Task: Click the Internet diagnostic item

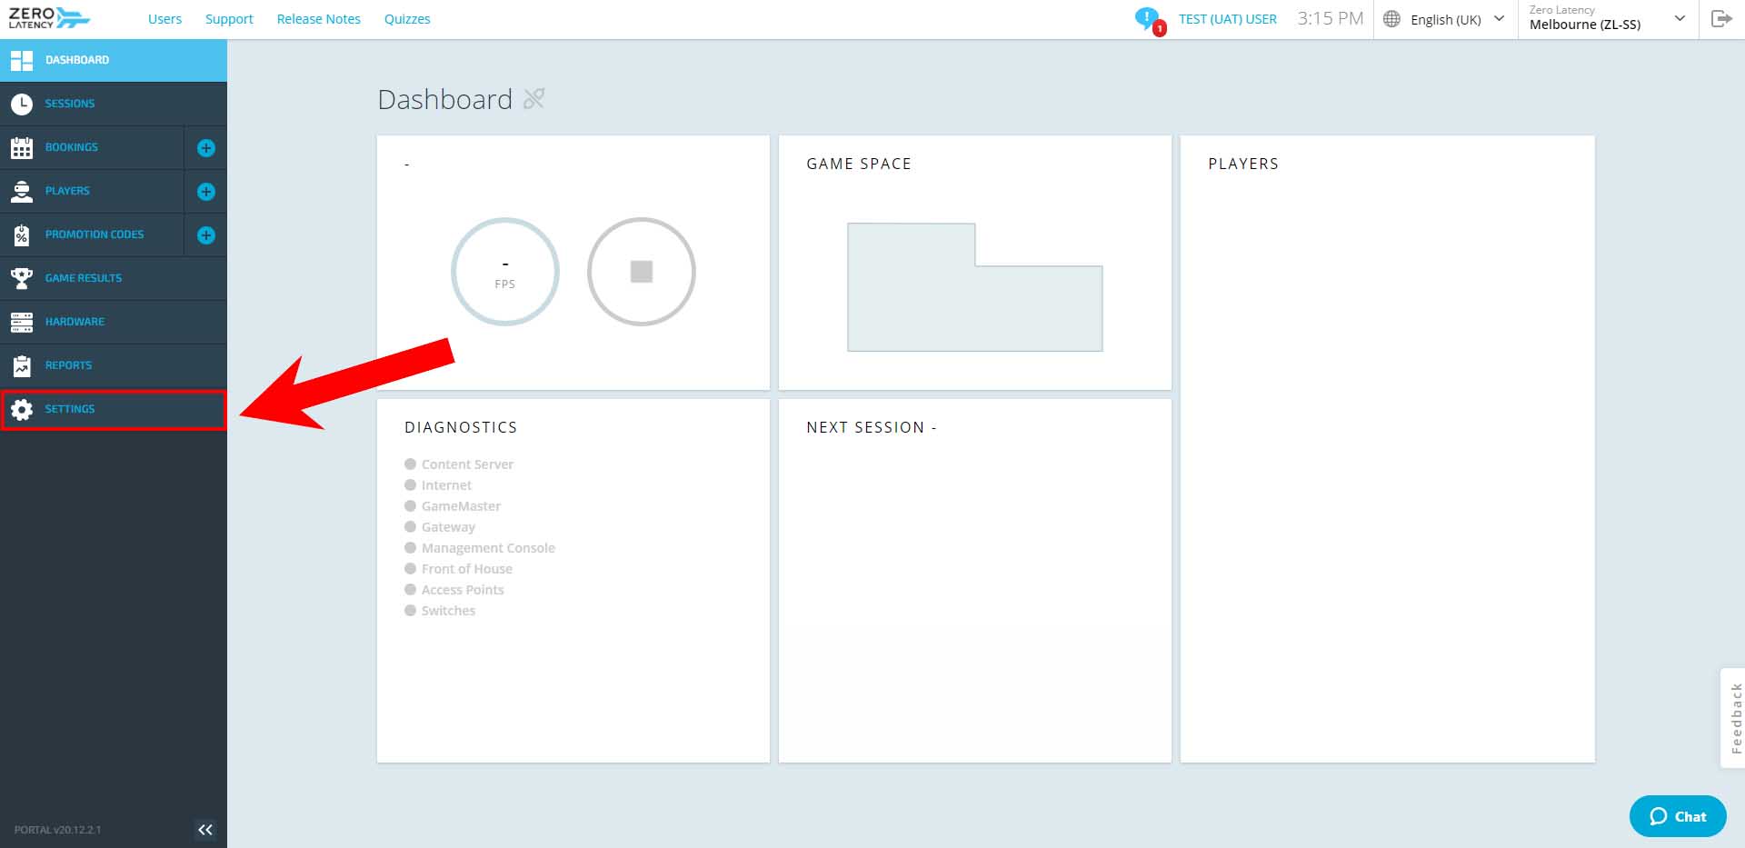Action: [438, 485]
